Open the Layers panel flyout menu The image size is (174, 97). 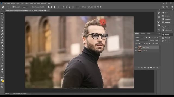click(x=160, y=34)
